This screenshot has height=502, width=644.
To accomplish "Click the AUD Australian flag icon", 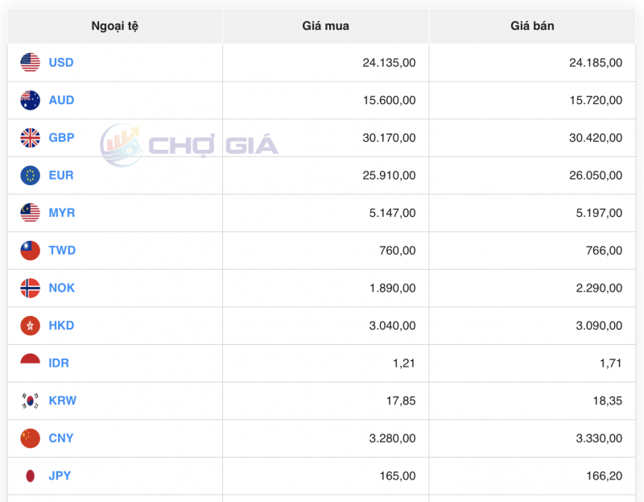I will tap(30, 100).
